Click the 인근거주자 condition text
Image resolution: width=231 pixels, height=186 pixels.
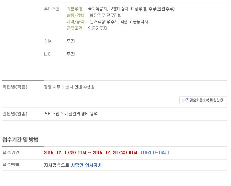tap(97, 28)
